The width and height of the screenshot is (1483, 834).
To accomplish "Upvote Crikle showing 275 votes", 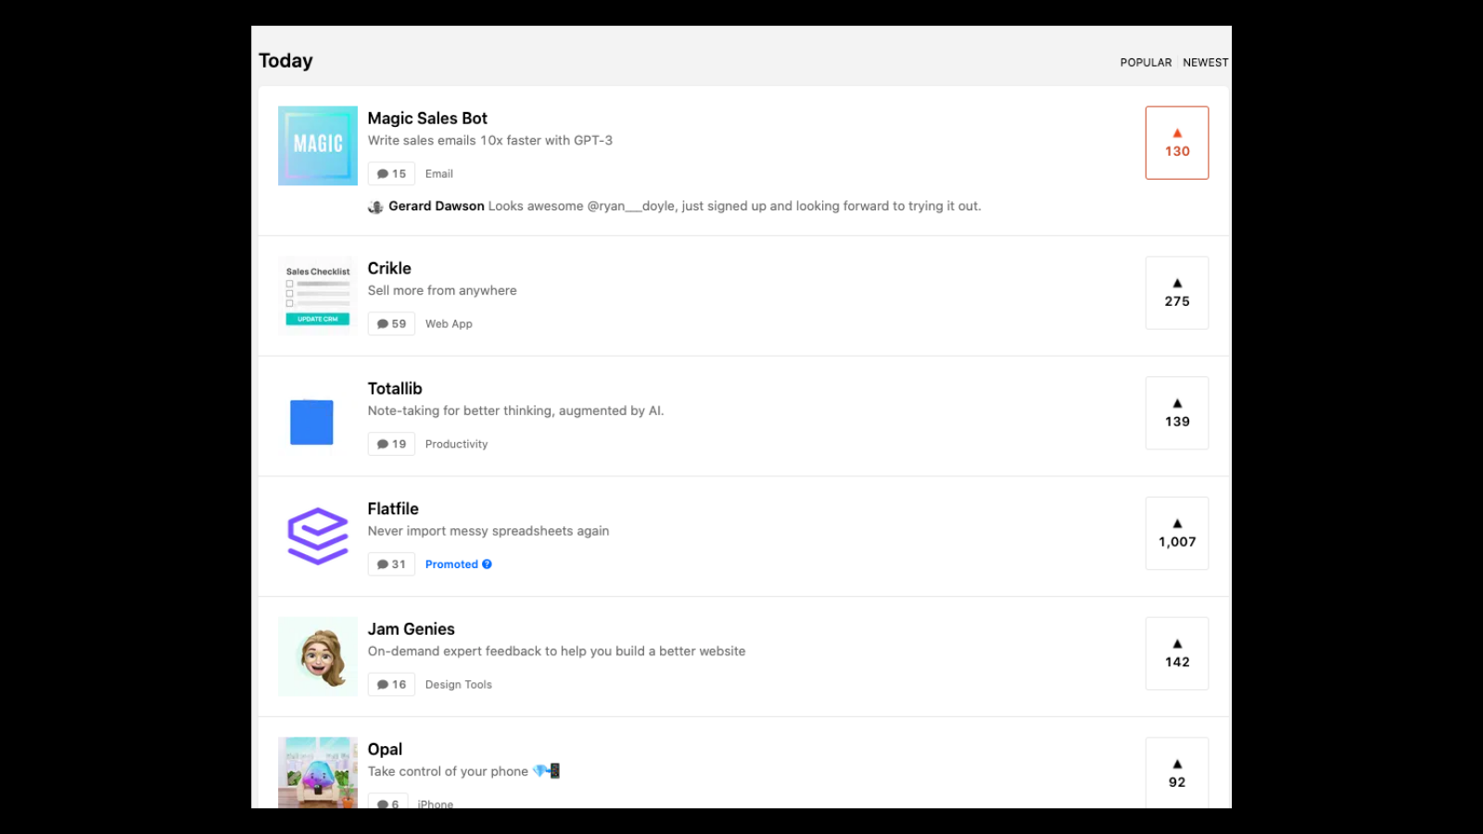I will tap(1176, 293).
